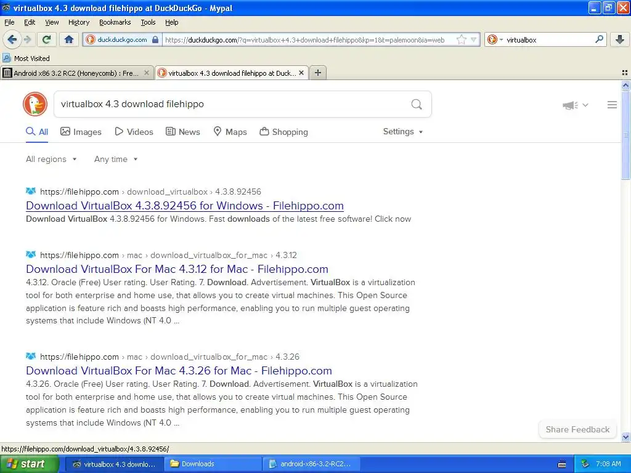Viewport: 631px width, 473px height.
Task: Open the Edit menu
Action: click(30, 22)
